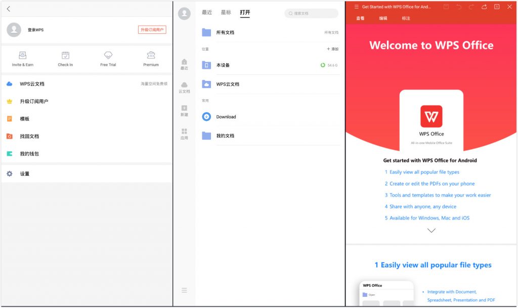Click the Get Started document title
Viewport: 518px width, 308px height.
(396, 7)
